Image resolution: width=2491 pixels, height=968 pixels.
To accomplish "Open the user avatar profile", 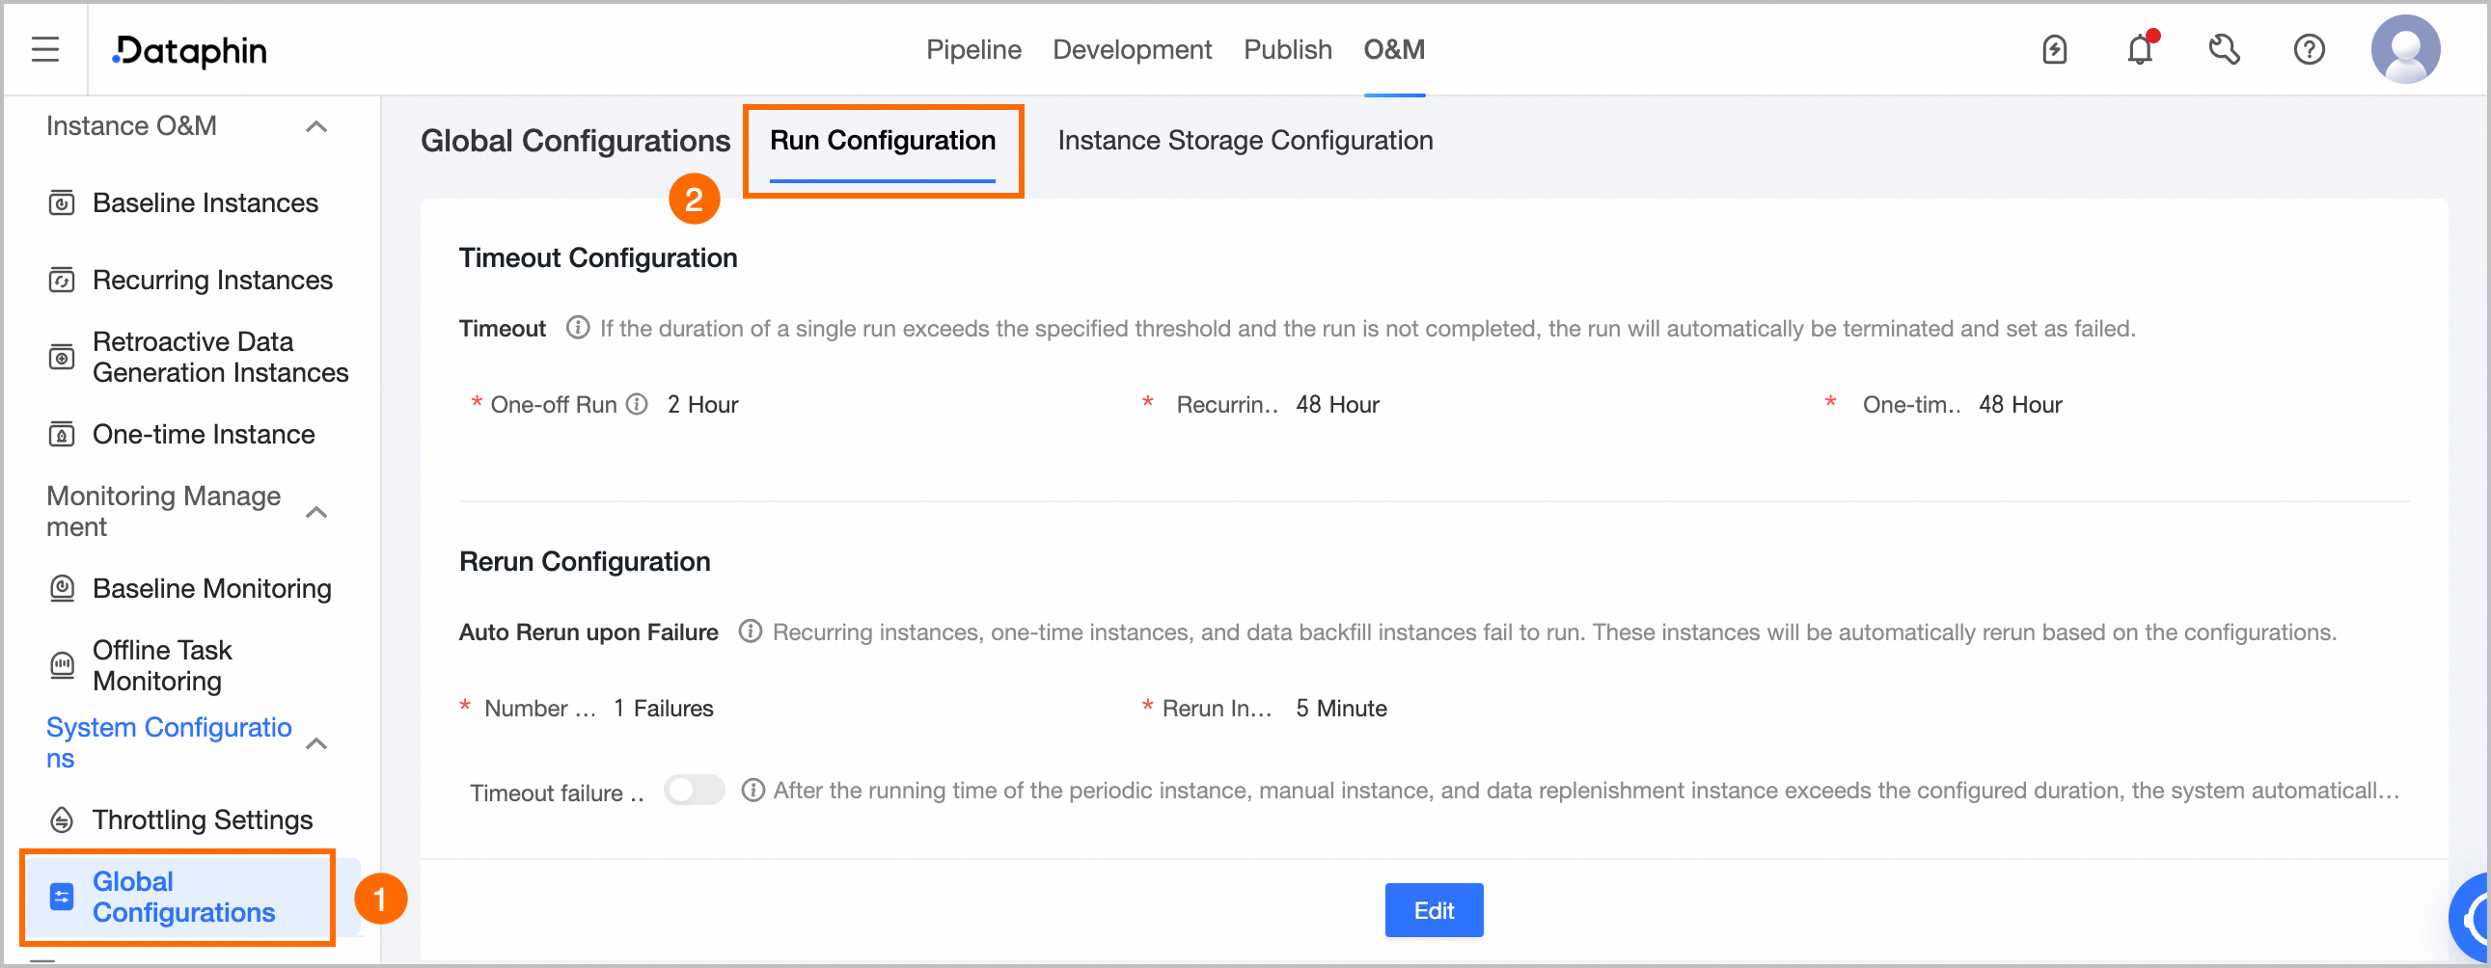I will [x=2405, y=49].
